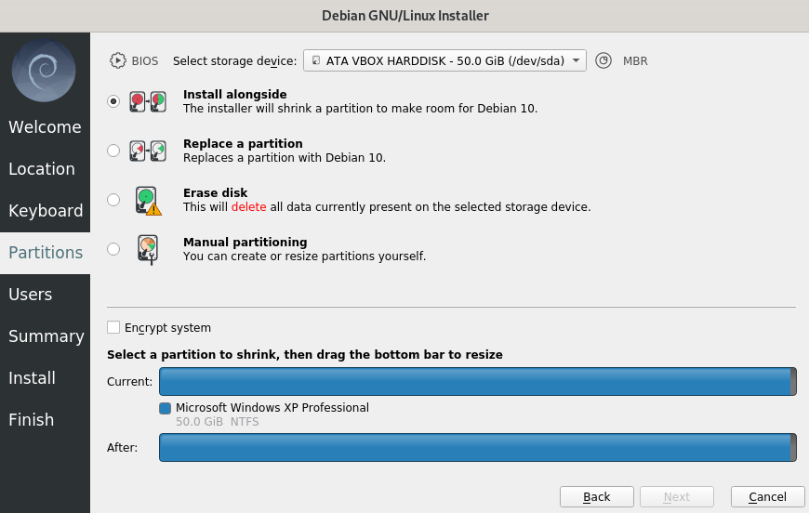809x513 pixels.
Task: Cancel the Debian installation
Action: [768, 496]
